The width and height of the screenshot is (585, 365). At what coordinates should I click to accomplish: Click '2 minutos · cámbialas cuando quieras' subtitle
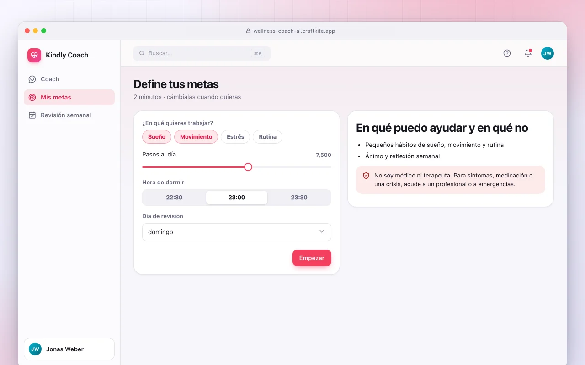pos(187,97)
